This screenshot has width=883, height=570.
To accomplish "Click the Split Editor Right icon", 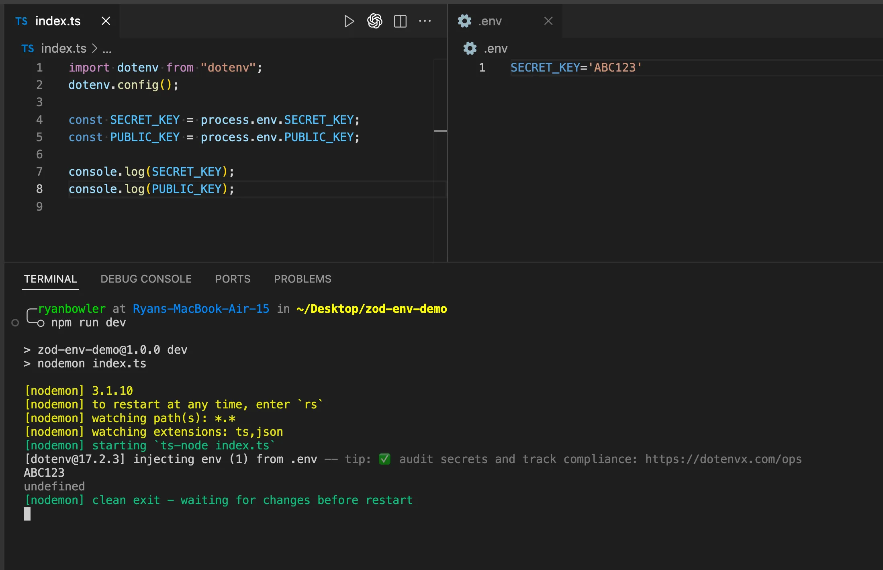I will (400, 21).
